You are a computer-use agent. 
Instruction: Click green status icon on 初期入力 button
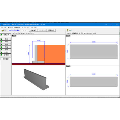[x=1, y=35]
